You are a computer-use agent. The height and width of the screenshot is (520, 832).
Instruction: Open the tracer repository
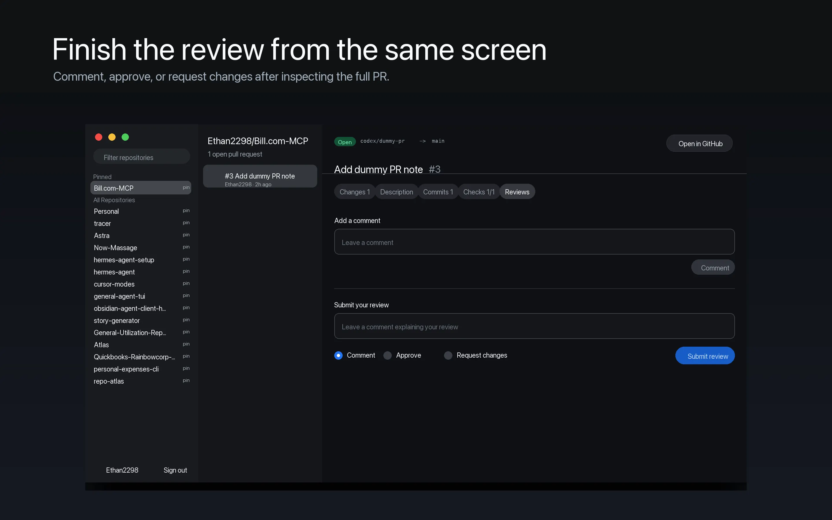[141, 223]
